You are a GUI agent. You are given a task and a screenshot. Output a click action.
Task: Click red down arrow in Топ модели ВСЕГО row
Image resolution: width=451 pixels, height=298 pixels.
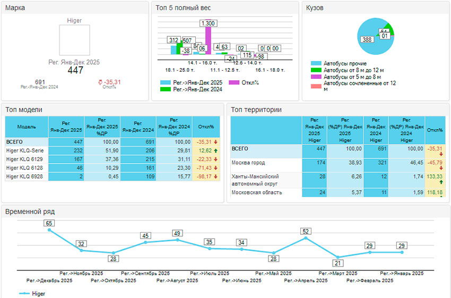[216, 142]
